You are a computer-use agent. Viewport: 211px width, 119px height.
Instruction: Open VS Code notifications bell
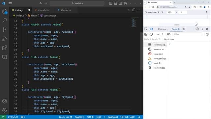[x=139, y=117]
